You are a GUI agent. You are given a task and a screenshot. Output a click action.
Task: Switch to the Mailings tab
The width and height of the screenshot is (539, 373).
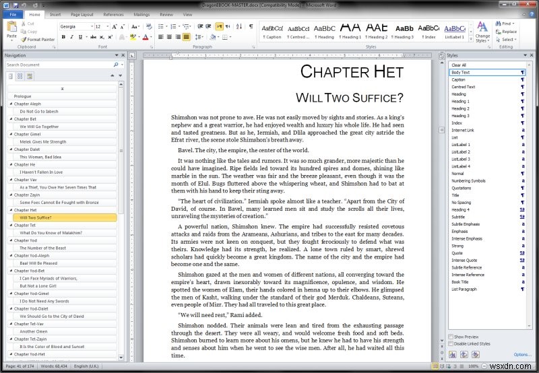[x=141, y=14]
